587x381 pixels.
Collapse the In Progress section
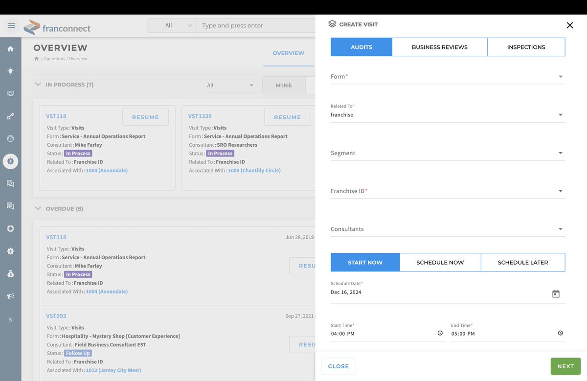[38, 84]
